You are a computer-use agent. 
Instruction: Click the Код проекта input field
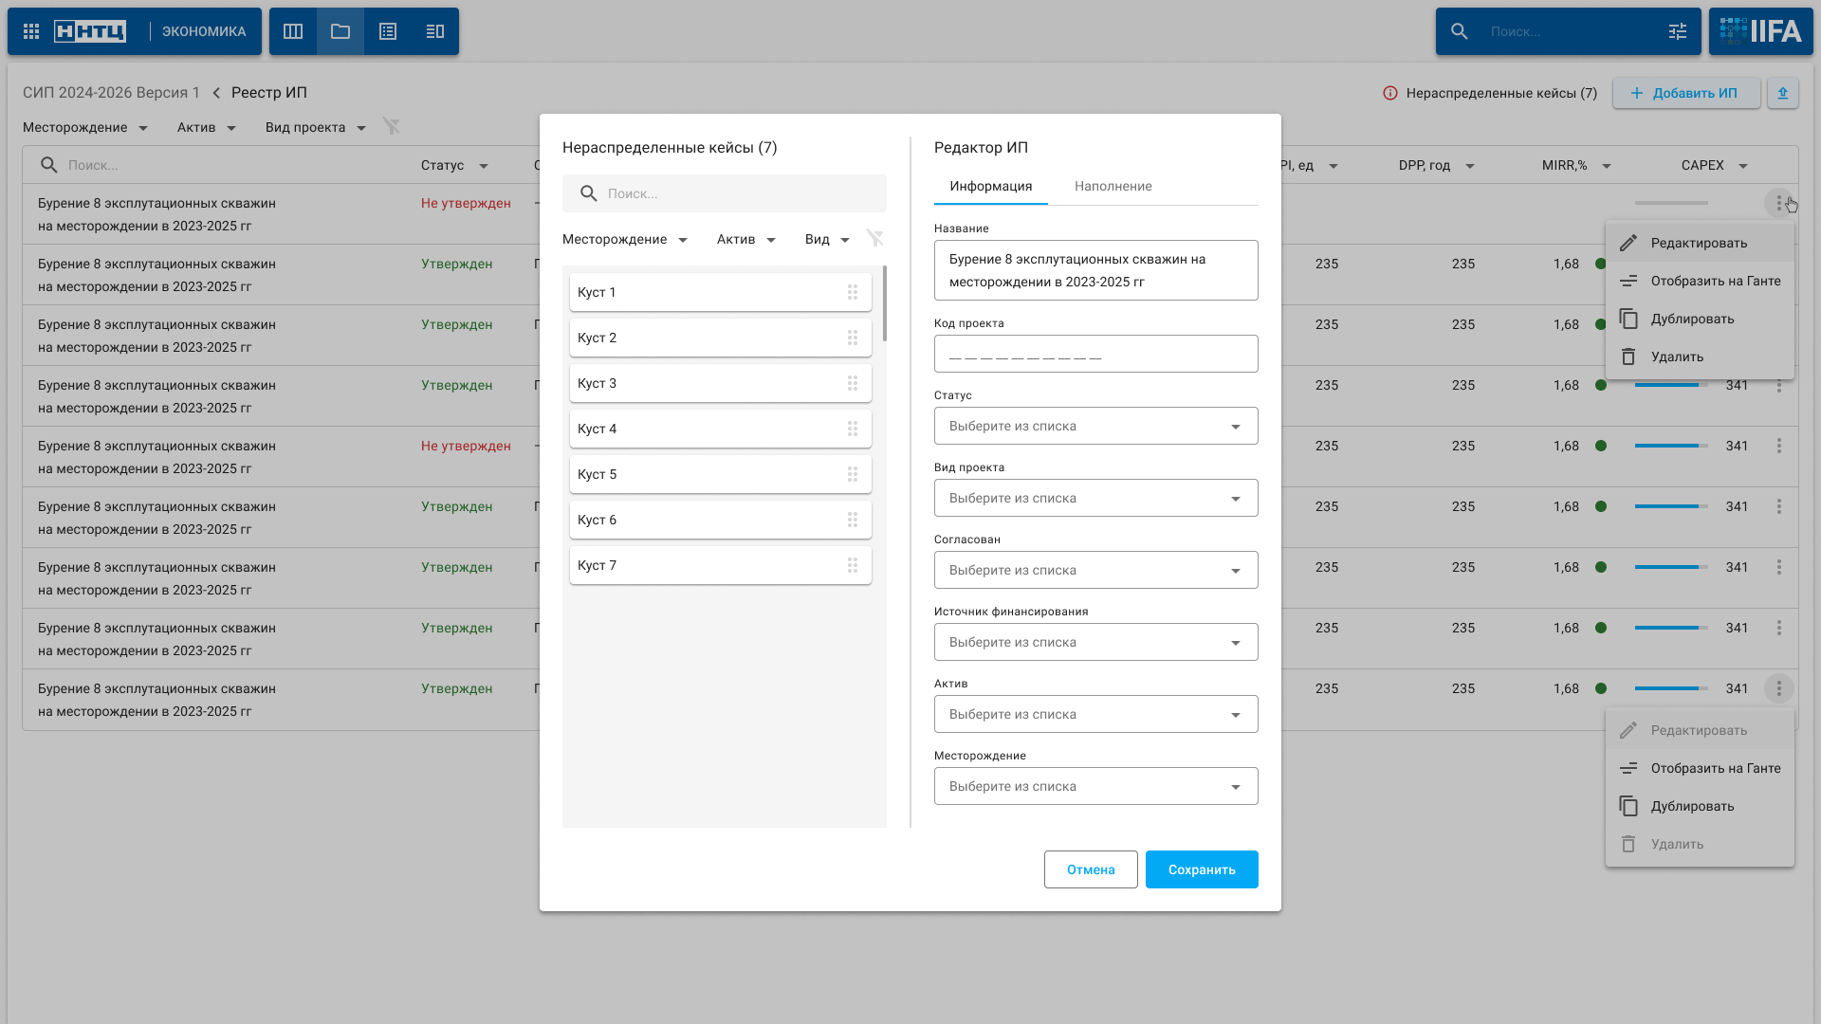coord(1095,354)
